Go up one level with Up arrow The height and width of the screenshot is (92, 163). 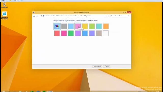pyautogui.click(x=41, y=16)
